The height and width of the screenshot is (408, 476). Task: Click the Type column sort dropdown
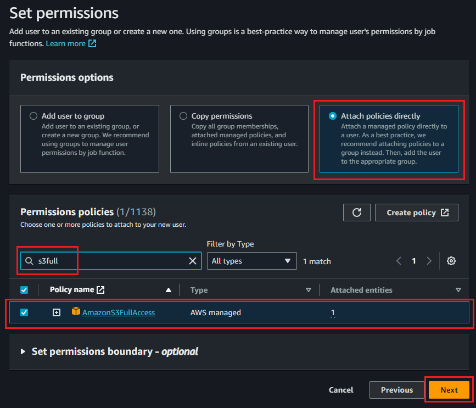(308, 290)
